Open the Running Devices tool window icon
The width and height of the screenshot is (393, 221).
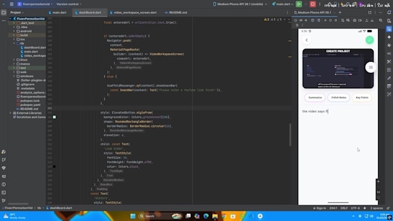click(x=389, y=29)
